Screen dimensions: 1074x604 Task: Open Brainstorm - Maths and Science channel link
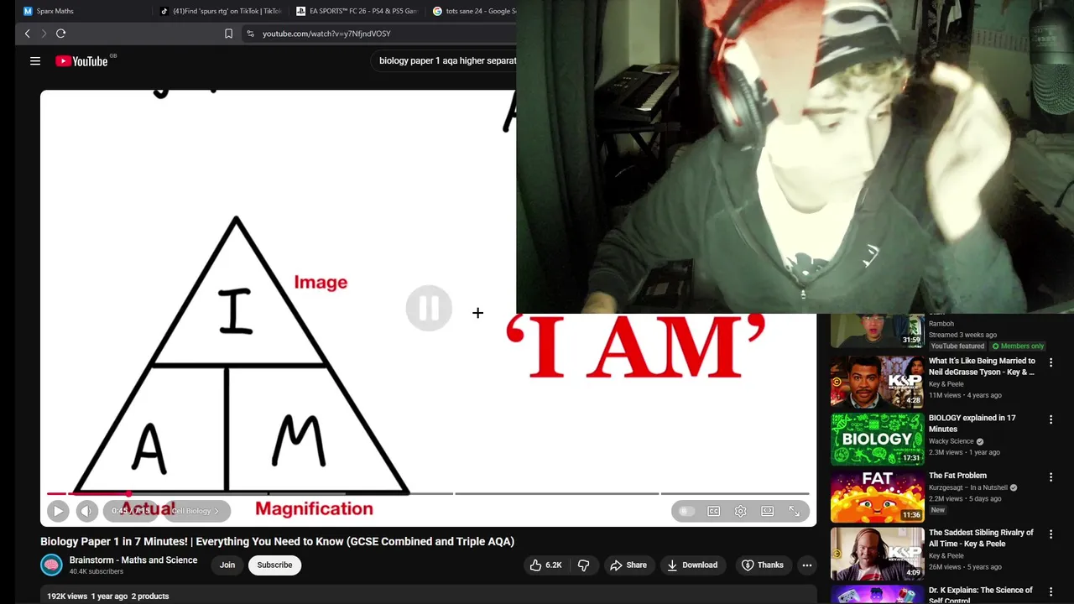point(133,560)
